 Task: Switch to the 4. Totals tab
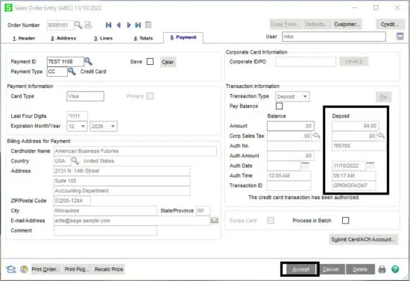143,38
